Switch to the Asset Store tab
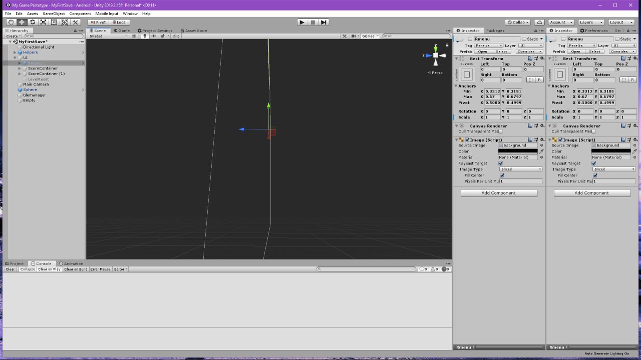 tap(194, 30)
